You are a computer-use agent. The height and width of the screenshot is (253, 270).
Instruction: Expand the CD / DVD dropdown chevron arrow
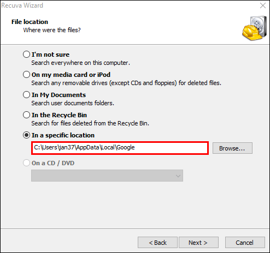click(178, 176)
